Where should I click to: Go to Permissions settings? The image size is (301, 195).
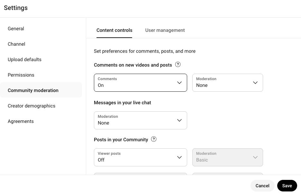(x=21, y=75)
